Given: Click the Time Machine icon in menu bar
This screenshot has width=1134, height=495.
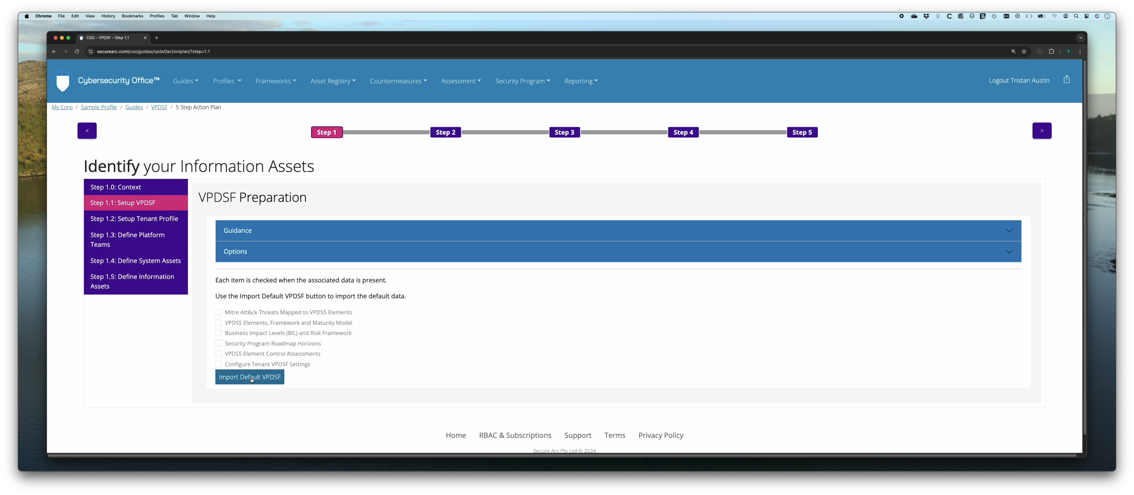Looking at the screenshot, I should click(994, 16).
